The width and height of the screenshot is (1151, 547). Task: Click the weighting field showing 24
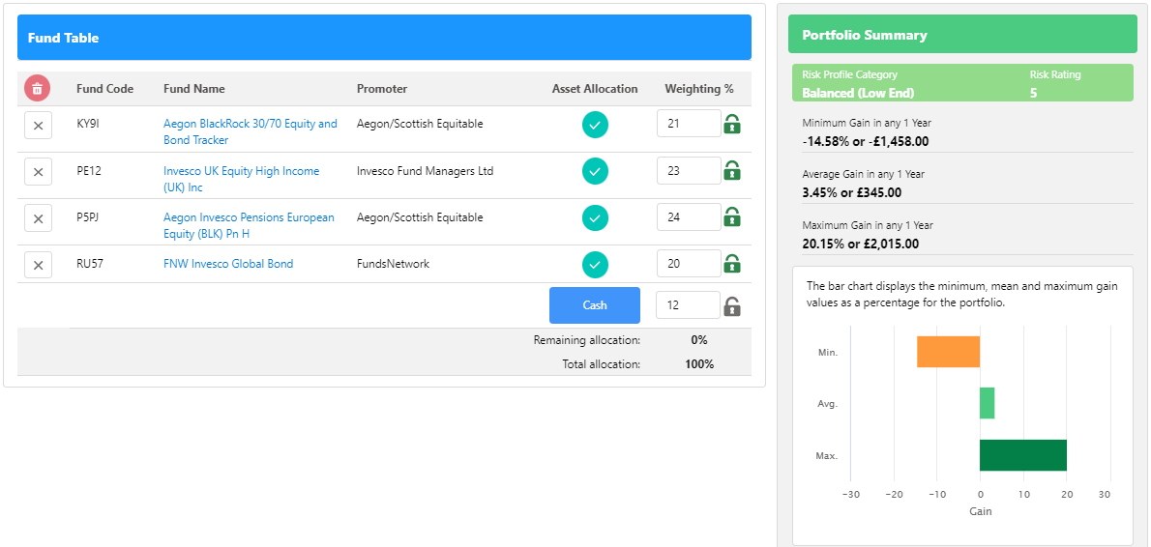[689, 217]
